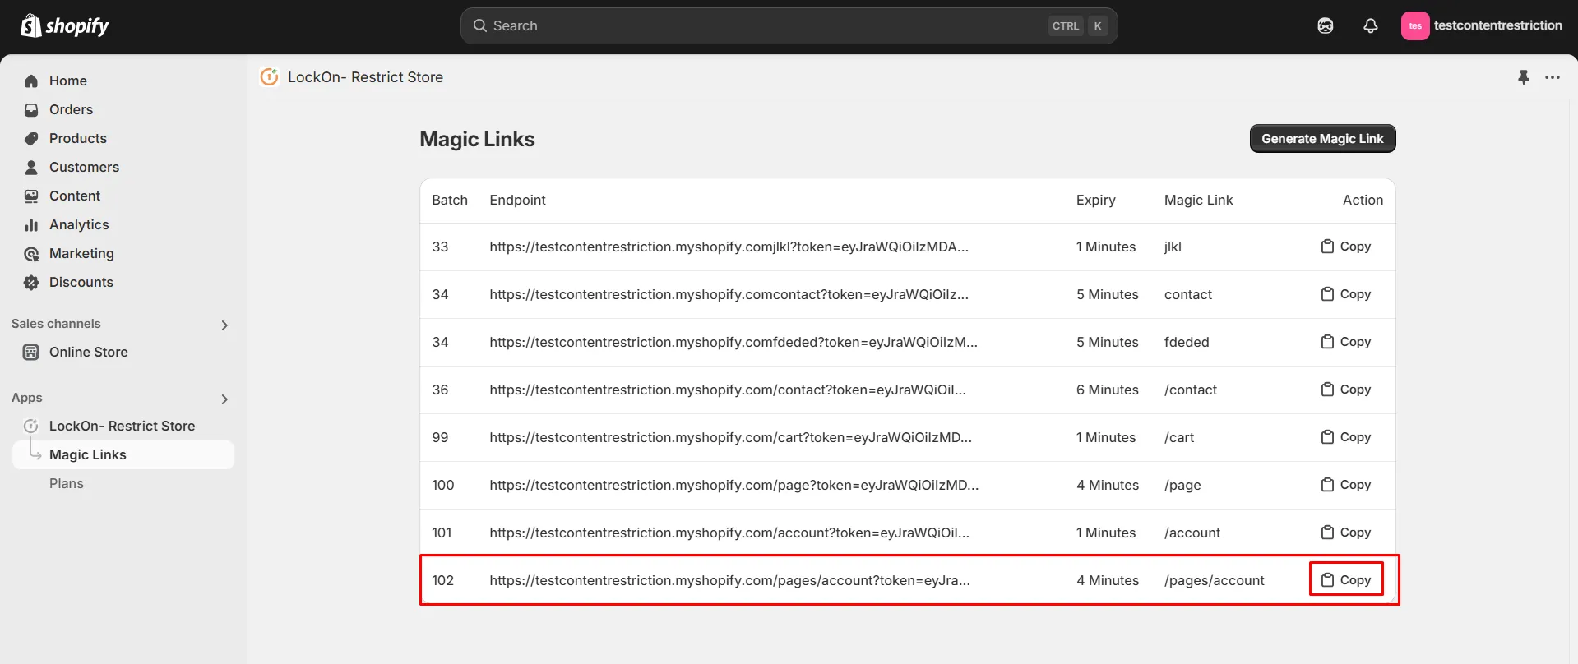The height and width of the screenshot is (664, 1578).
Task: Click the endpoint URL for batch 33
Action: tap(729, 247)
